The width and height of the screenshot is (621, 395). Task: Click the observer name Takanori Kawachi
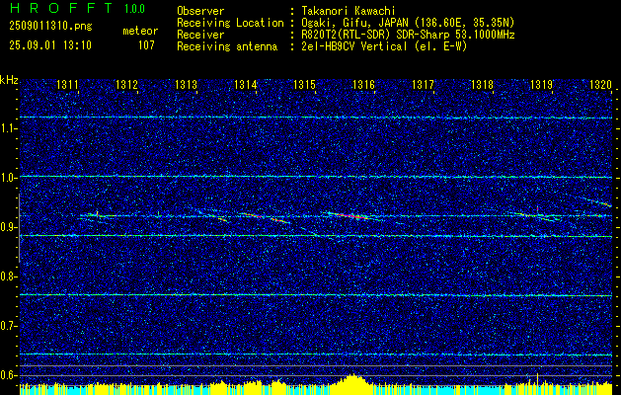pyautogui.click(x=349, y=11)
